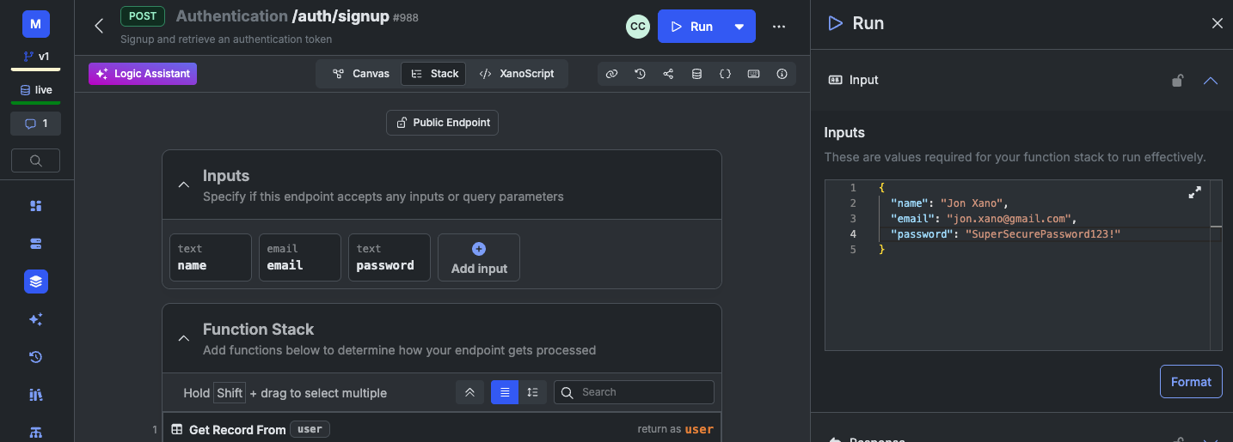Select the name text input
1233x442 pixels.
pos(211,257)
